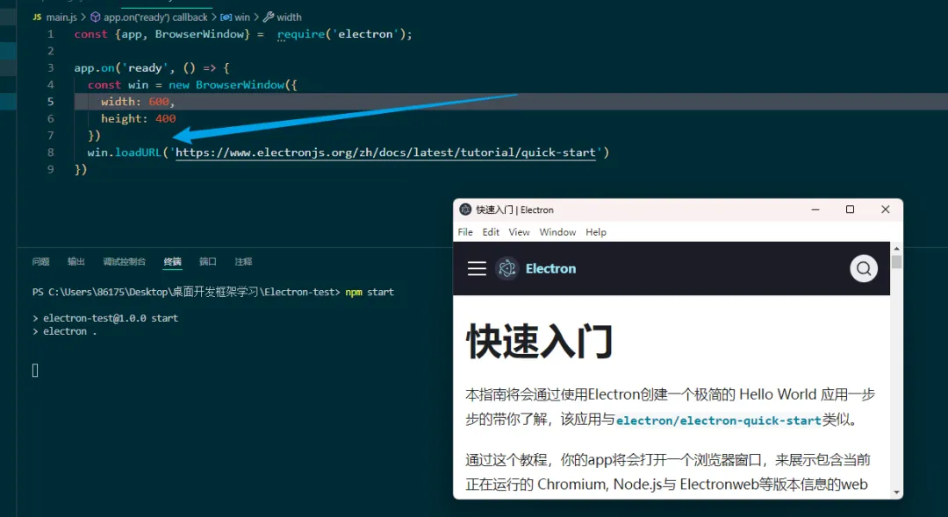Switch to the 输出 panel tab
Image resolution: width=948 pixels, height=517 pixels.
coord(76,262)
